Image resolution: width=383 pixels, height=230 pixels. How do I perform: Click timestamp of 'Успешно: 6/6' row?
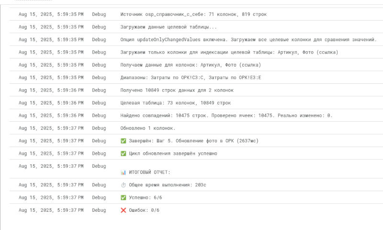51,197
